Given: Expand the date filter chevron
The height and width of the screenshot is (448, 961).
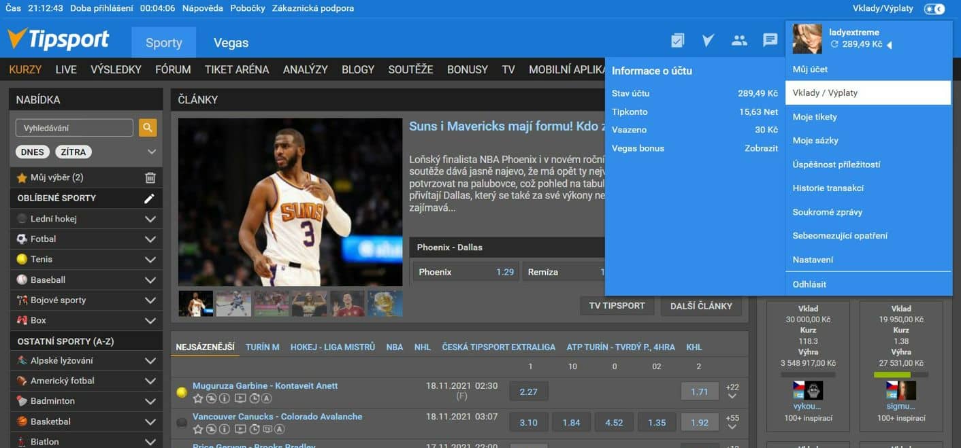Looking at the screenshot, I should click(152, 152).
